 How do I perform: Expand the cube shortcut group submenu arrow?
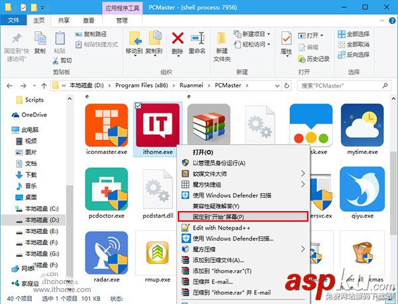pyautogui.click(x=302, y=185)
